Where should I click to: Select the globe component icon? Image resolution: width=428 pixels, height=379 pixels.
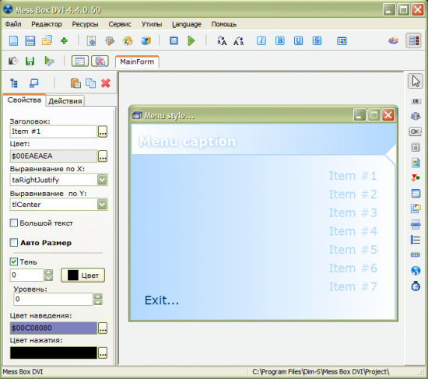tap(416, 271)
